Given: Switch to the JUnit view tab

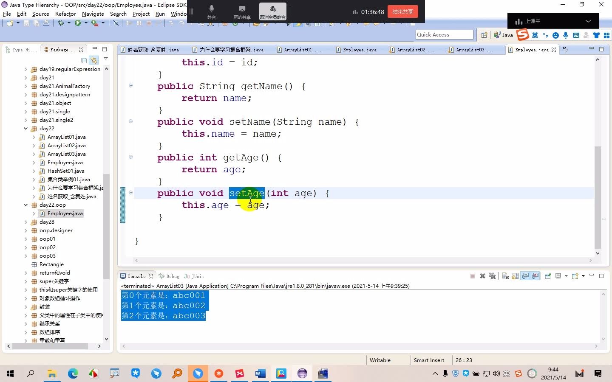Looking at the screenshot, I should 194,276.
